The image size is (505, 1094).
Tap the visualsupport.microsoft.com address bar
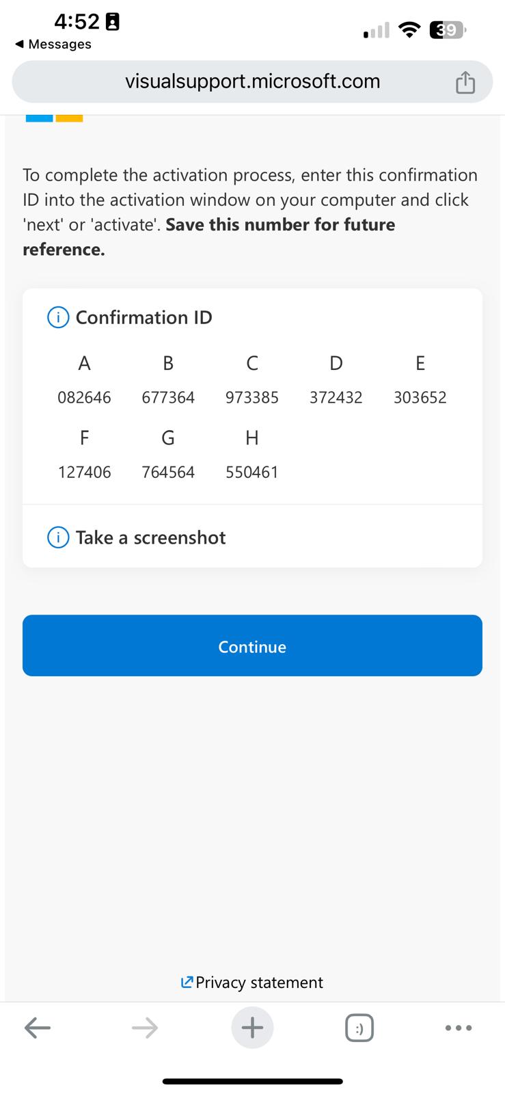(x=252, y=82)
